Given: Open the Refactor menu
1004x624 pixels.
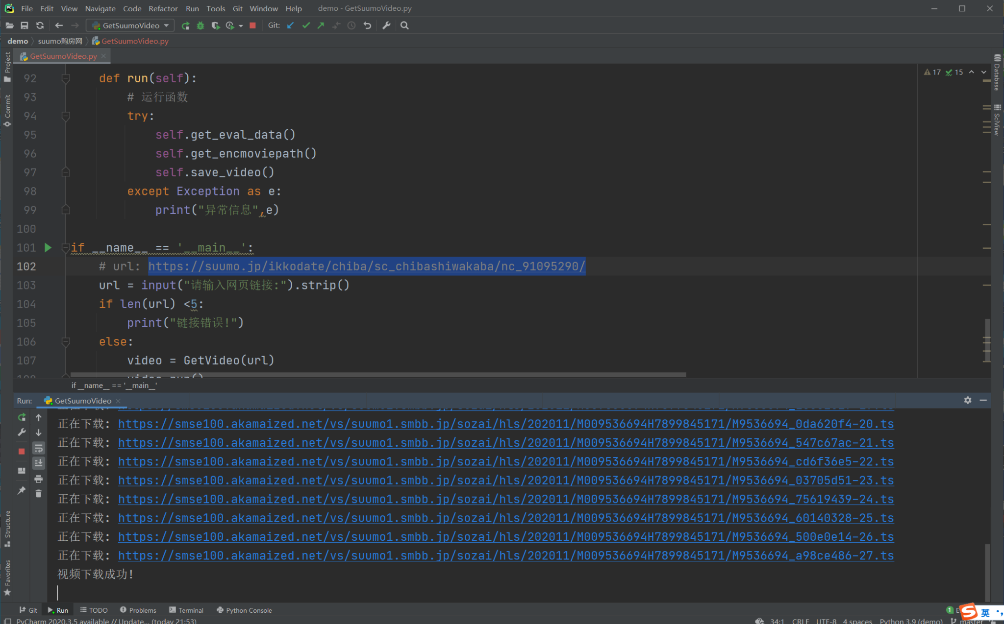Looking at the screenshot, I should coord(163,8).
